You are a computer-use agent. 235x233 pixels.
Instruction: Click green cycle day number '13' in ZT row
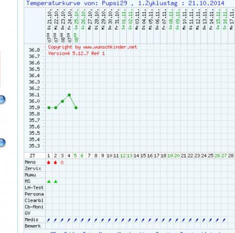tap(130, 156)
